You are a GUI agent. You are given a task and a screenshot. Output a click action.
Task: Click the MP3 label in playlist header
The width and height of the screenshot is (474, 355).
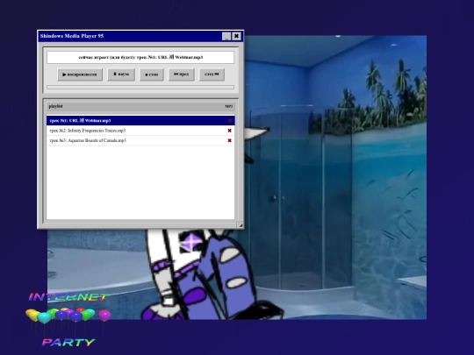point(229,106)
